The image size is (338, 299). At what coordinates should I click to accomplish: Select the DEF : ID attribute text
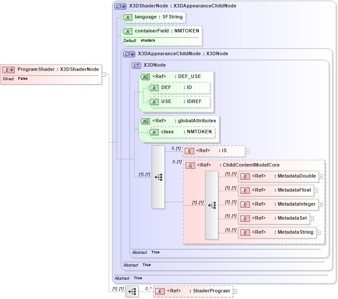177,88
